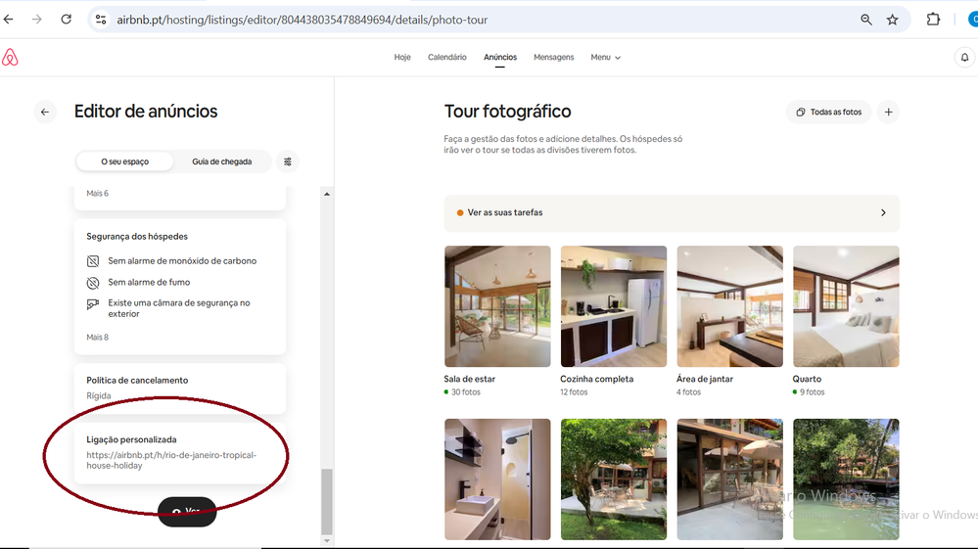Expand Ver as suas tarefas row
The height and width of the screenshot is (549, 978).
point(671,212)
